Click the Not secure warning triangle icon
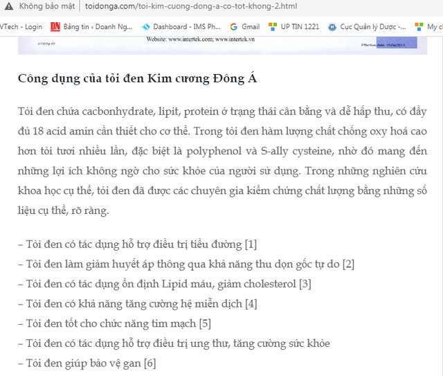The width and height of the screenshot is (443, 376). coord(9,6)
